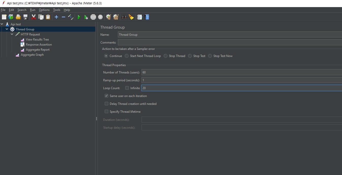Click the Search binoculars icon
Image resolution: width=342 pixels, height=175 pixels.
(124, 17)
